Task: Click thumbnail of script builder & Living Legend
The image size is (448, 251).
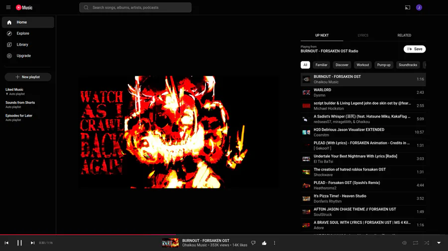Action: tap(306, 106)
